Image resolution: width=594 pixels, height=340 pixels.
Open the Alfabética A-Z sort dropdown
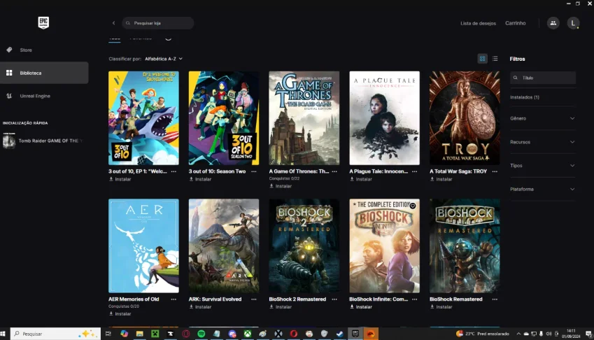[x=164, y=59]
